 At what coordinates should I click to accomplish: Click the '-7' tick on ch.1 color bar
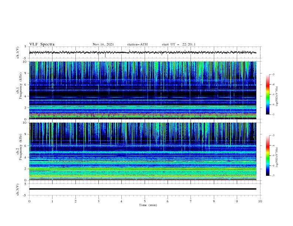tap(273, 115)
